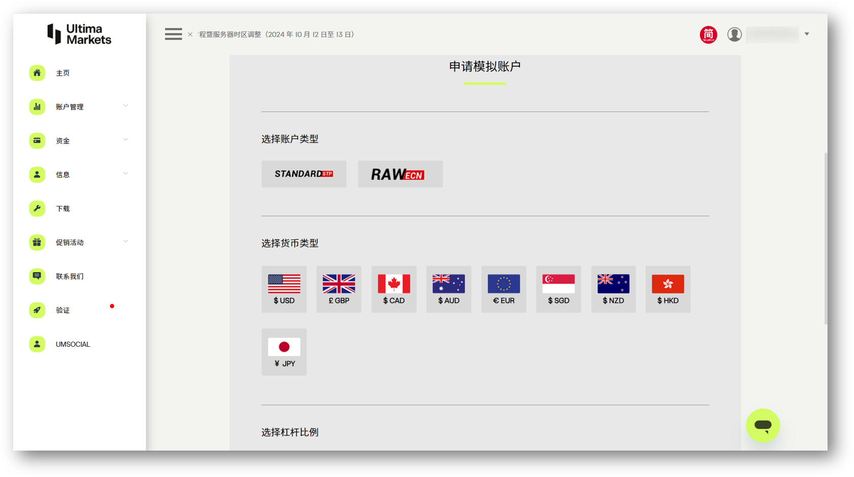Expand the 促销活动 submenu chevron
This screenshot has width=854, height=477.
point(126,242)
